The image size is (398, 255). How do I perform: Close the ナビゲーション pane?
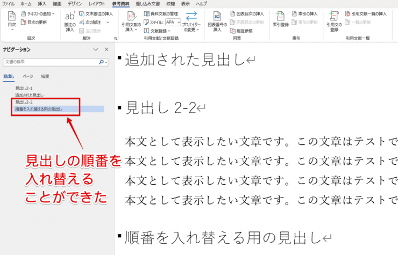(x=106, y=49)
